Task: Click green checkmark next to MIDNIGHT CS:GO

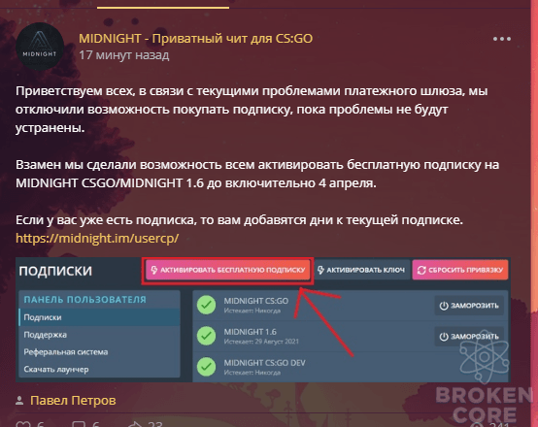Action: (206, 305)
